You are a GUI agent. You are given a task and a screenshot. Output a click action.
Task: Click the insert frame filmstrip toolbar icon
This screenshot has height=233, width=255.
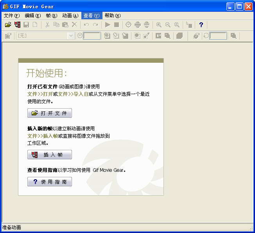coord(17,25)
